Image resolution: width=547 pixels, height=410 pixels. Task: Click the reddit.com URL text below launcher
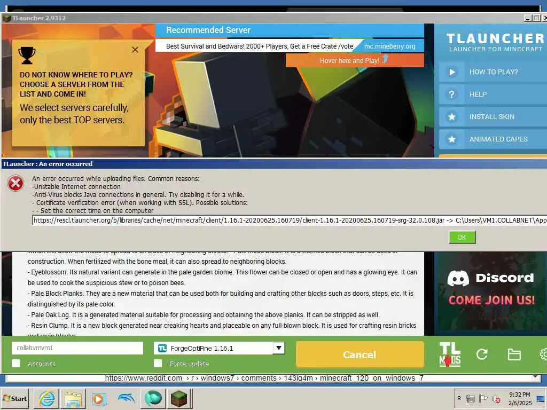click(x=264, y=379)
